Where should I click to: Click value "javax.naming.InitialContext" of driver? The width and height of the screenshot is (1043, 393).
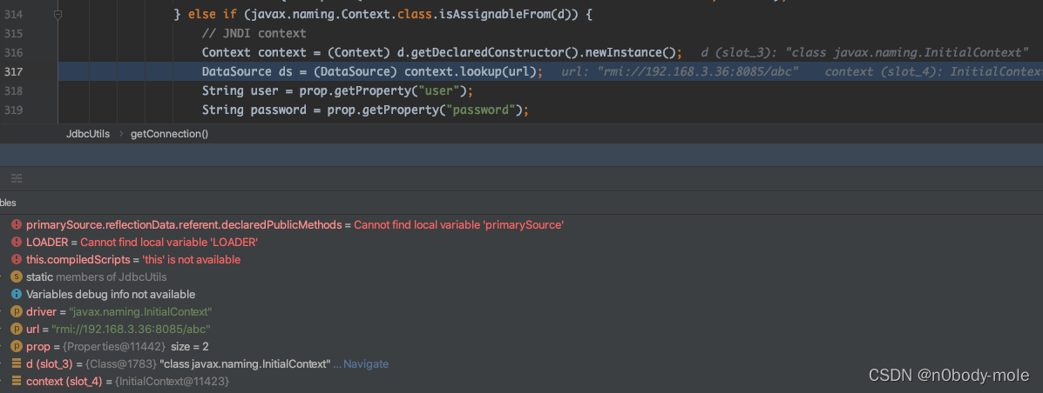tap(140, 311)
